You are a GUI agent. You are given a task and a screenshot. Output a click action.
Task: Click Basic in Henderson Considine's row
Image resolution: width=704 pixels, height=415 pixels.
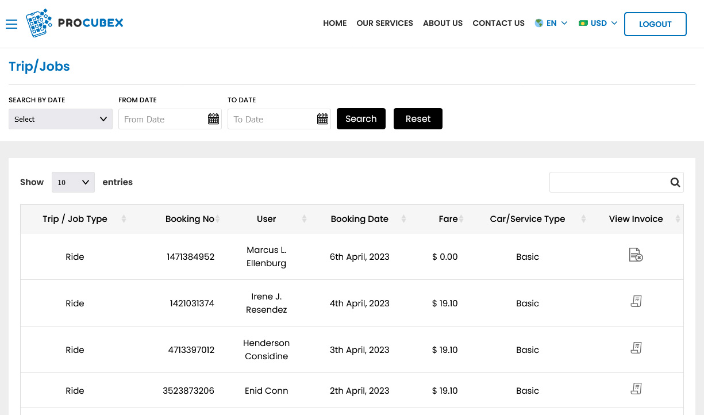click(528, 350)
